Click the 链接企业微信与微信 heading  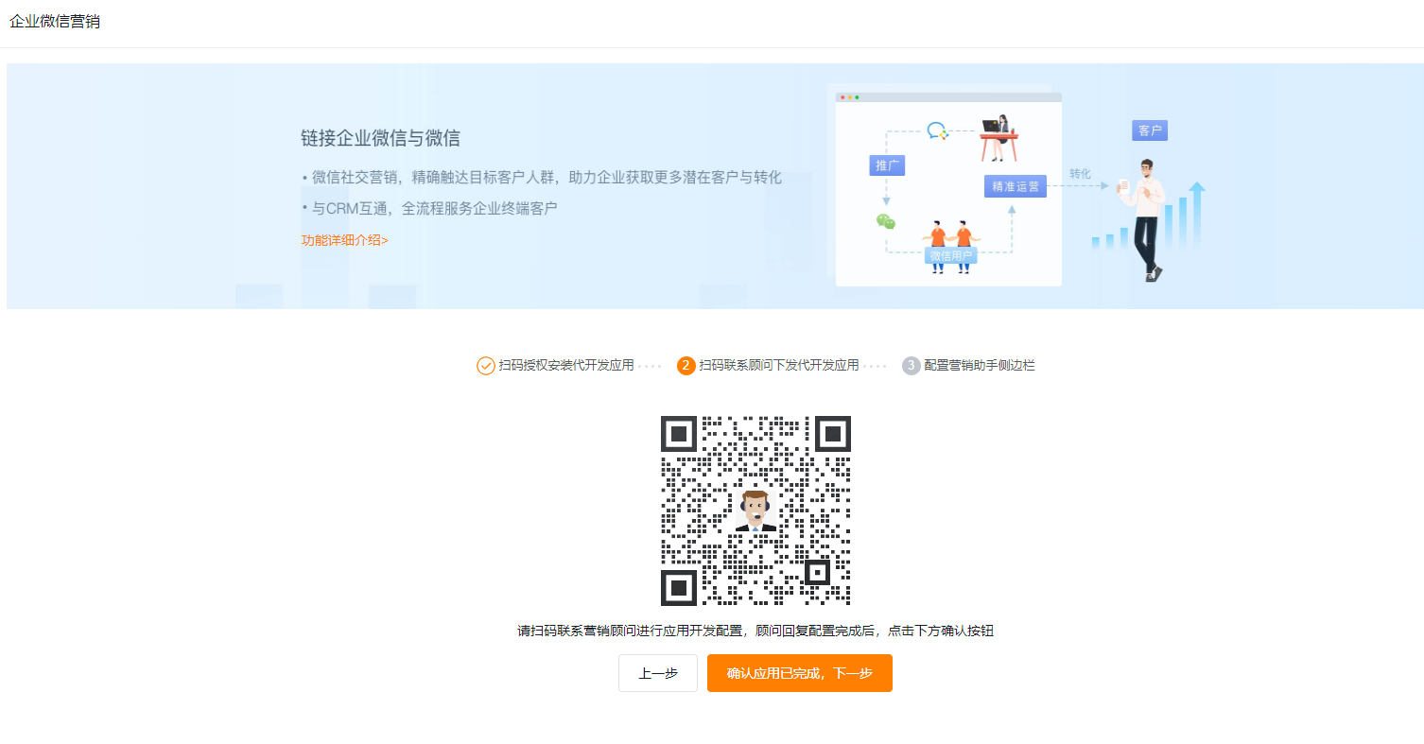pos(380,138)
